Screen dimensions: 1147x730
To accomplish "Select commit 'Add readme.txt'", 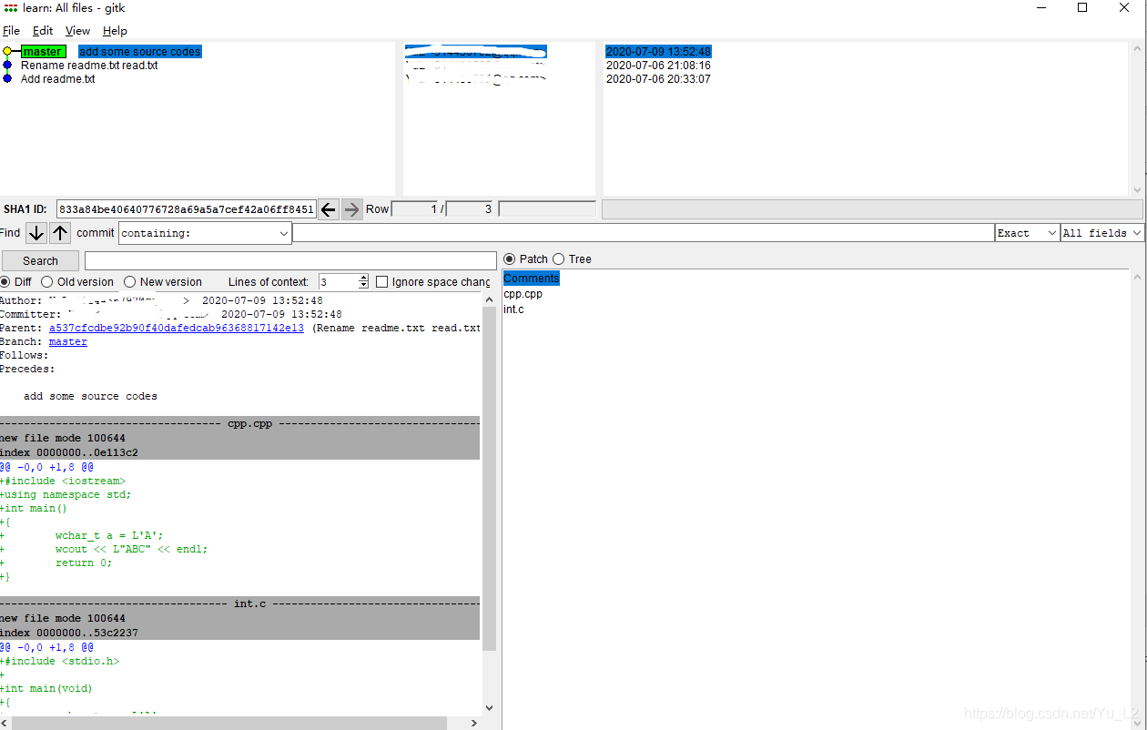I will pyautogui.click(x=58, y=79).
